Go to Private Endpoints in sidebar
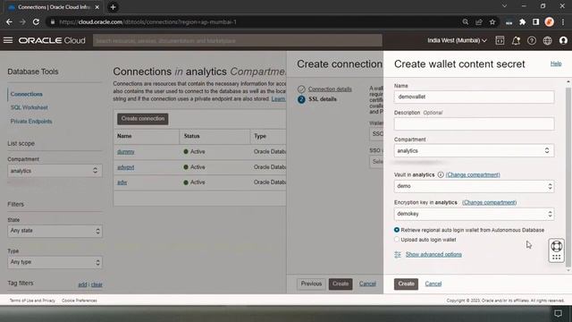This screenshot has width=572, height=322. 31,122
